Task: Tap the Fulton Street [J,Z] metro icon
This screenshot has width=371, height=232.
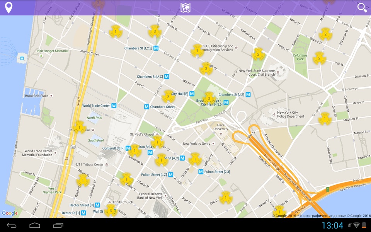Action: point(170,174)
